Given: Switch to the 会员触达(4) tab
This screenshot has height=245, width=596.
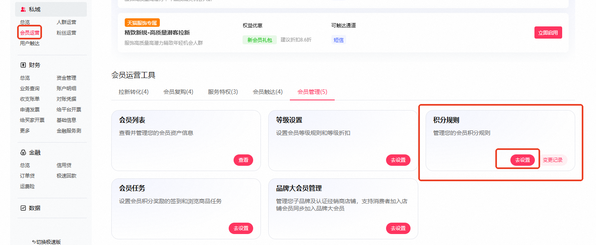Looking at the screenshot, I should [x=268, y=92].
